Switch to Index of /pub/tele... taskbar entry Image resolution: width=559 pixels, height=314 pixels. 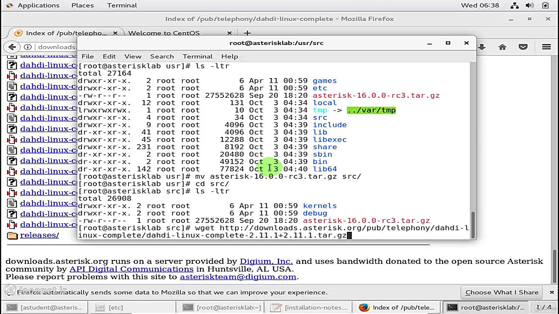point(397,307)
